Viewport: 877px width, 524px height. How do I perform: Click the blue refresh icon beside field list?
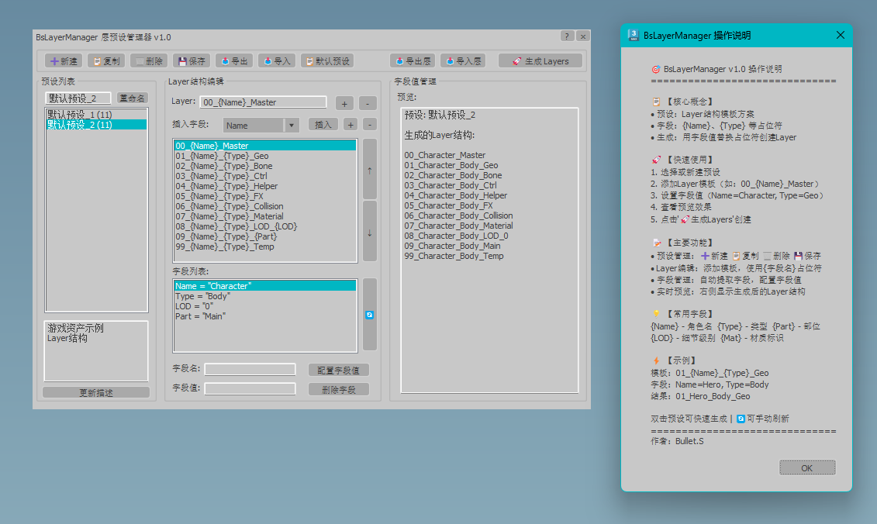[x=370, y=315]
